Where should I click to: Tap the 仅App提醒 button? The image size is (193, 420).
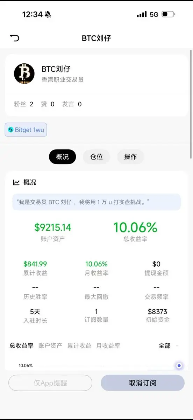click(50, 383)
